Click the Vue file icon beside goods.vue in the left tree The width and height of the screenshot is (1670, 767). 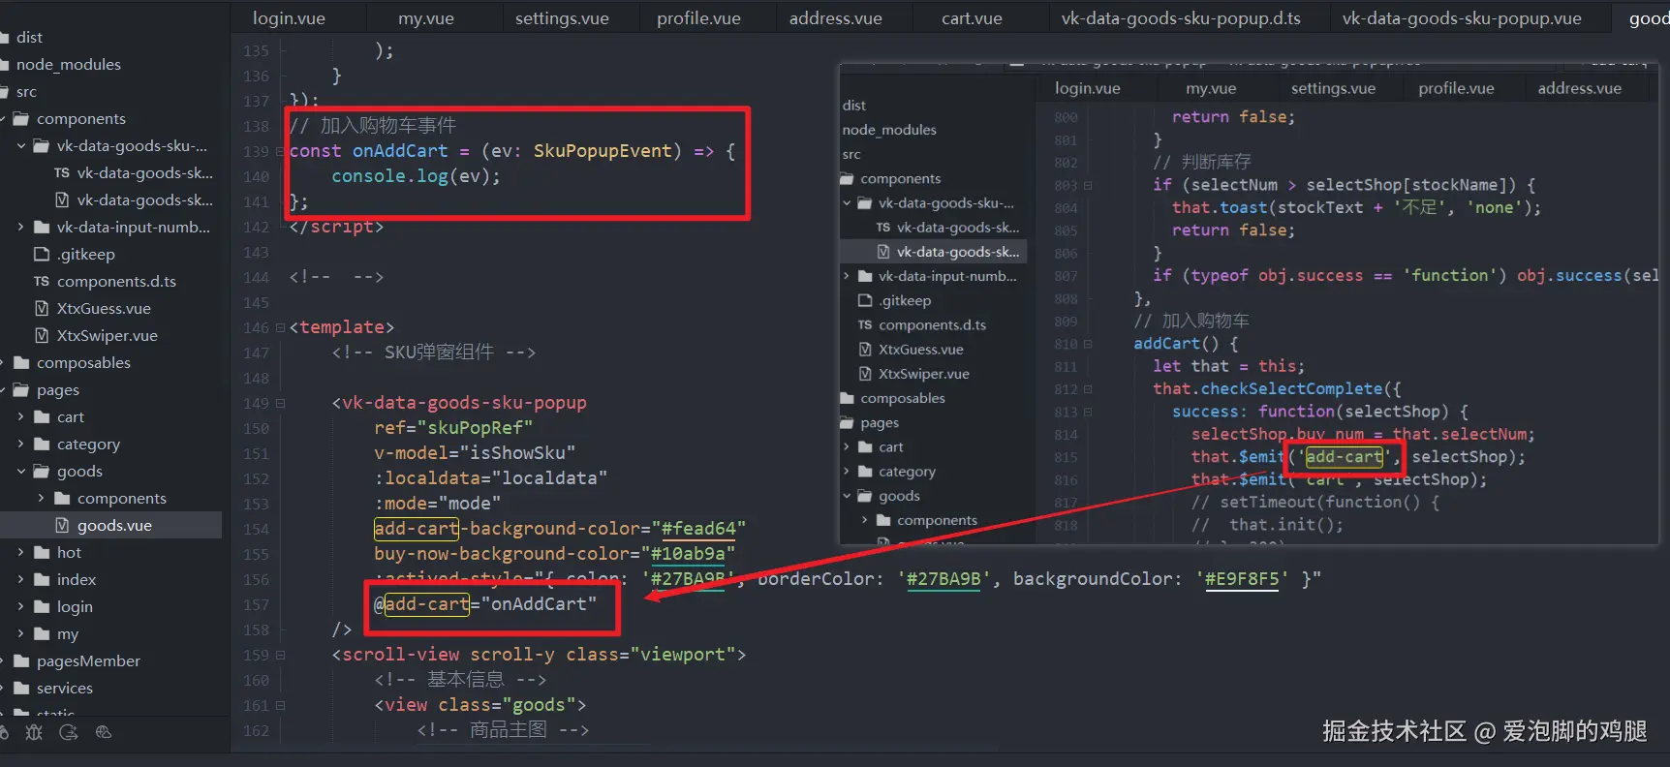click(x=62, y=525)
